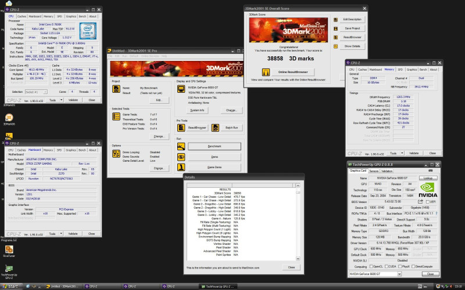Click the STRIX Z270F GAMING model field
465x290 pixels.
[48, 164]
